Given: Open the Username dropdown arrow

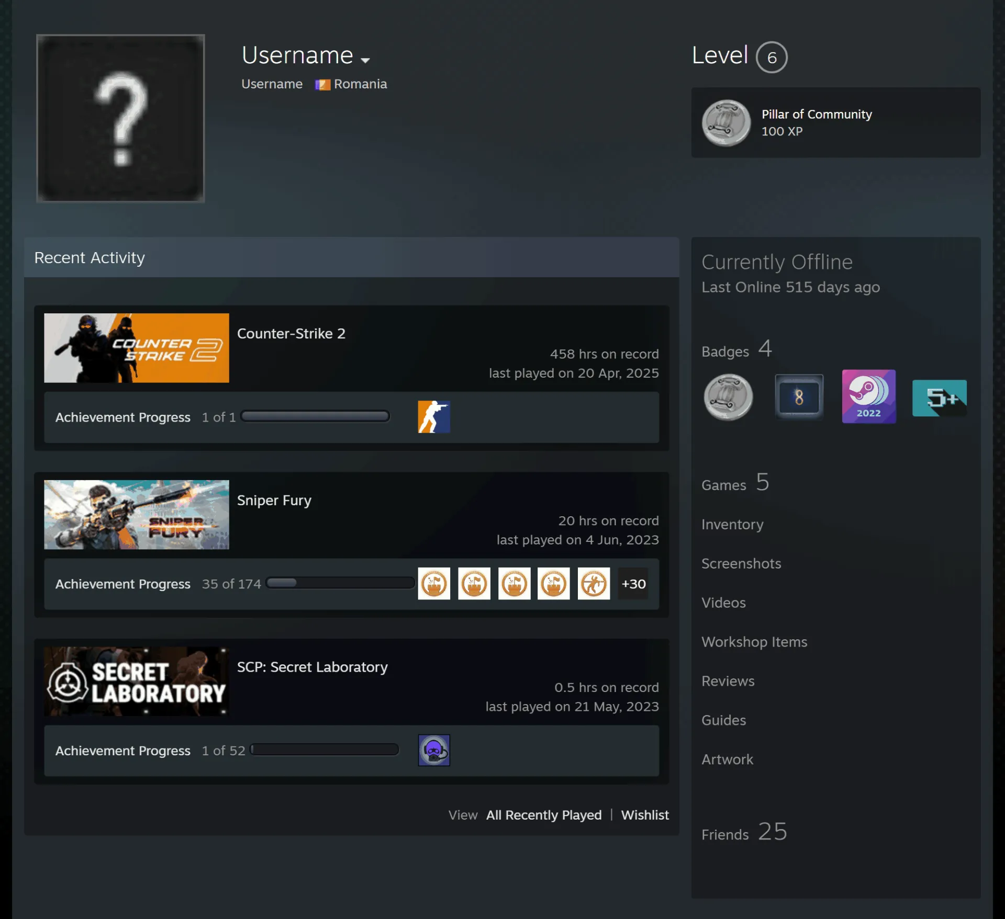Looking at the screenshot, I should (365, 60).
